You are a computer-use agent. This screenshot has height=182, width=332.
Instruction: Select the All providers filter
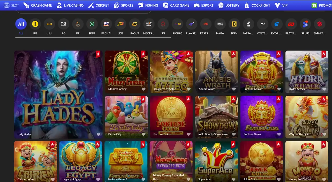(21, 24)
